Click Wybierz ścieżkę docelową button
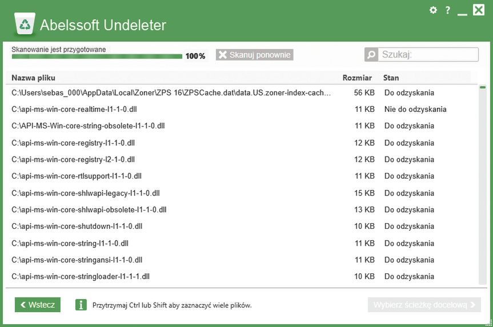 [424, 305]
